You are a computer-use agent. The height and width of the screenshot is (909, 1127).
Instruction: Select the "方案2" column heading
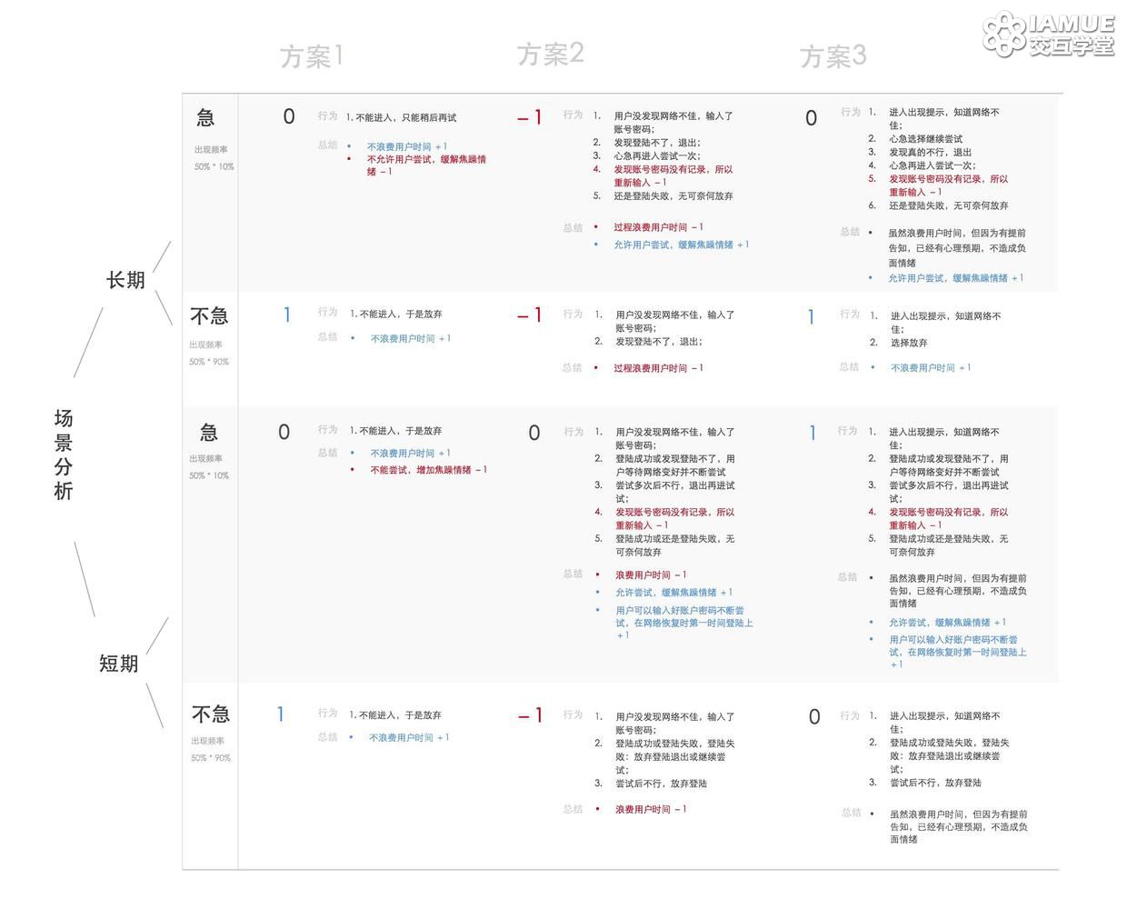point(551,55)
